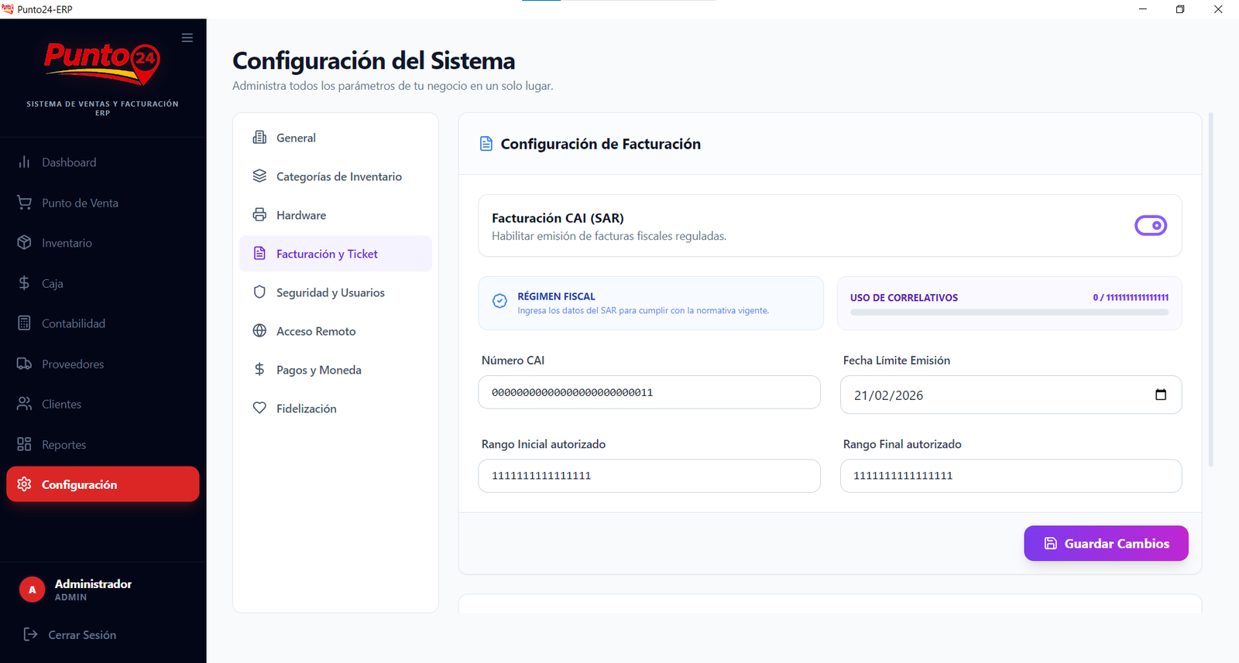This screenshot has height=663, width=1239.
Task: Open the calendar picker for Fecha Límite Emisión
Action: 1161,395
